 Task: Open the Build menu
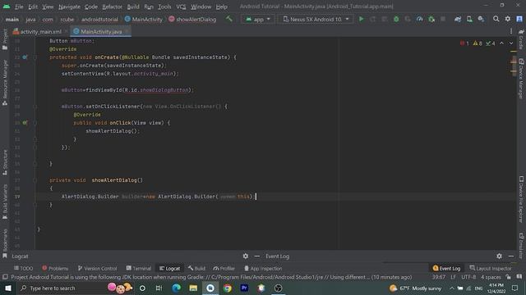click(133, 7)
